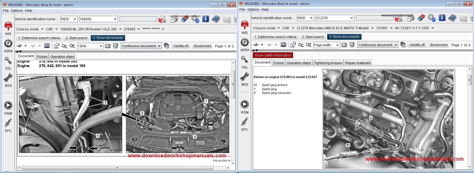The image size is (474, 173).
Task: Open ASRA module in left window sidebar
Action: [8, 44]
